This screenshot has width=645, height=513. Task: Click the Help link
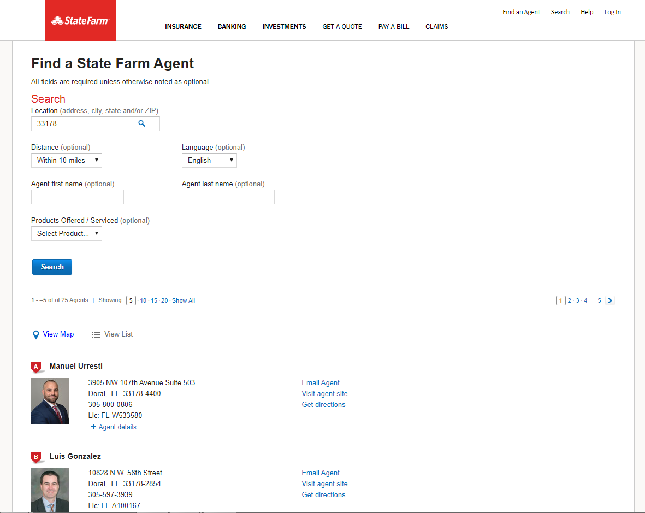point(587,12)
